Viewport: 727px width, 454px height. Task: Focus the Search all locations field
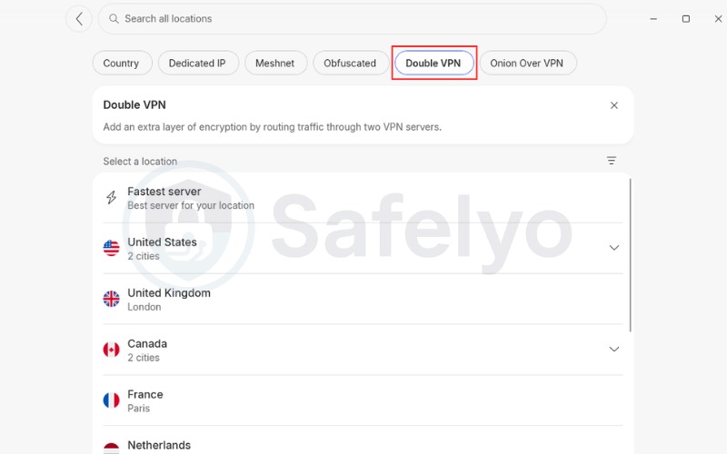coord(352,19)
